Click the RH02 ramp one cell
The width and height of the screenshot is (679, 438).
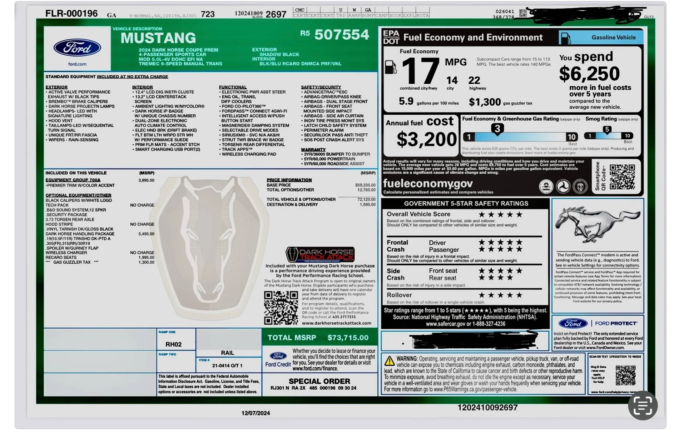[173, 344]
